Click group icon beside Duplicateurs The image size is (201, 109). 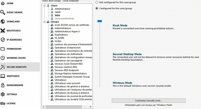coord(52,35)
